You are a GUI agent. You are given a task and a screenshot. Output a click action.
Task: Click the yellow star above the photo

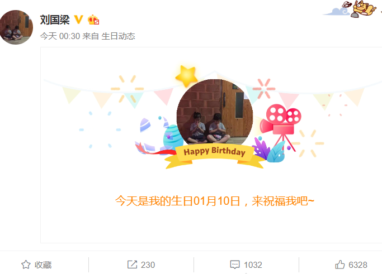[187, 76]
